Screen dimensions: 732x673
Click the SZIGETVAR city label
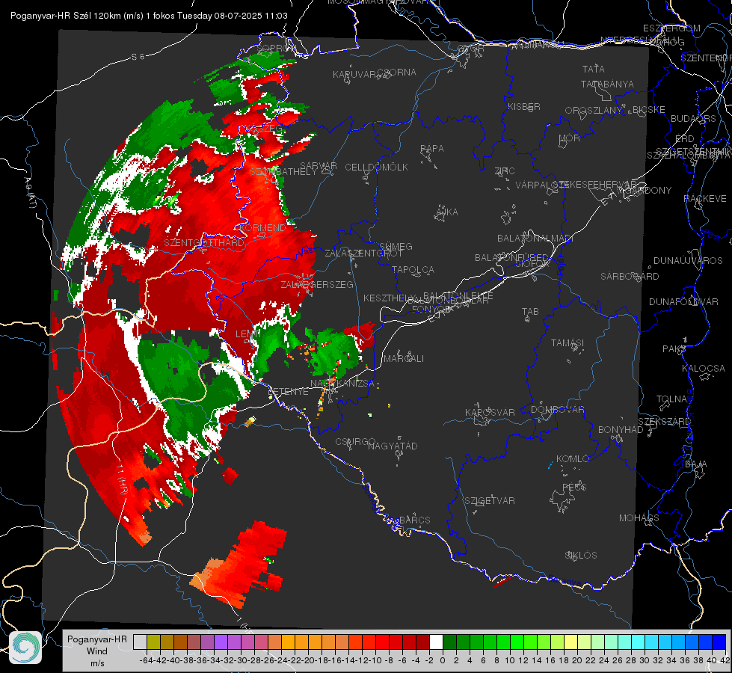(x=490, y=501)
